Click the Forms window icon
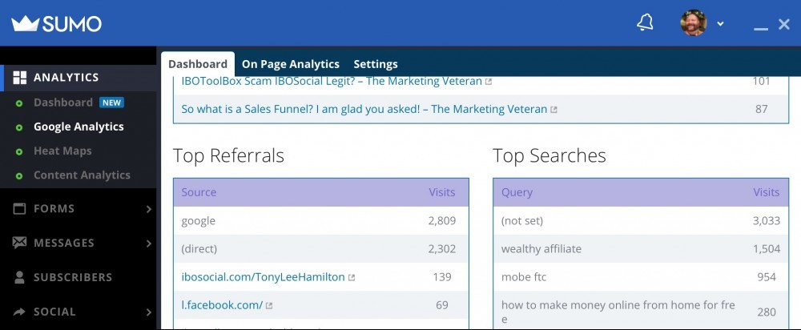The height and width of the screenshot is (330, 801). point(19,208)
